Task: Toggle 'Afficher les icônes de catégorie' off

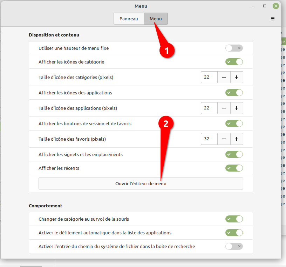Action: (234, 62)
